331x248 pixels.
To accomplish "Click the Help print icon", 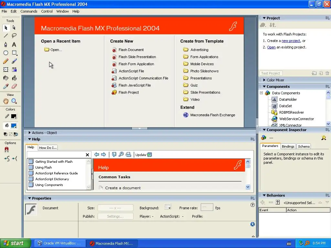I will (128, 155).
